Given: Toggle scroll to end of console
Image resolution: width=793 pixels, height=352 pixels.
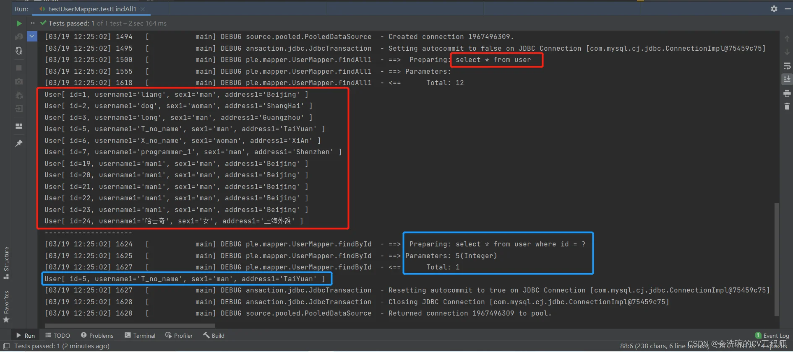Looking at the screenshot, I should coord(787,79).
